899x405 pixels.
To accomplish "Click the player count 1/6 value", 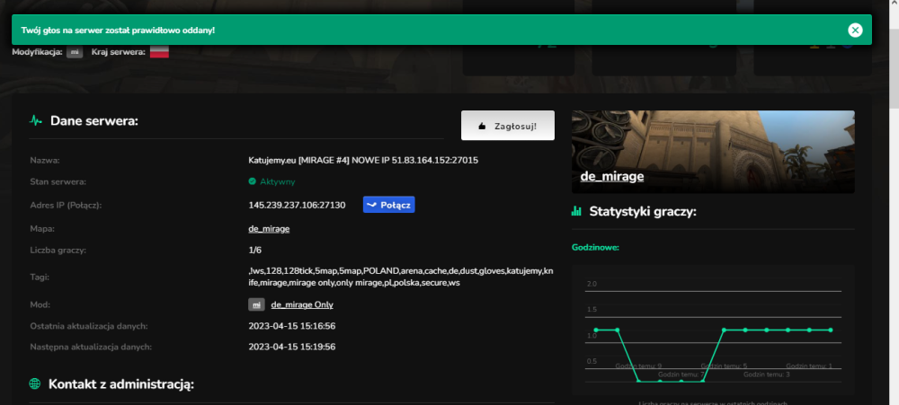I will pyautogui.click(x=254, y=251).
